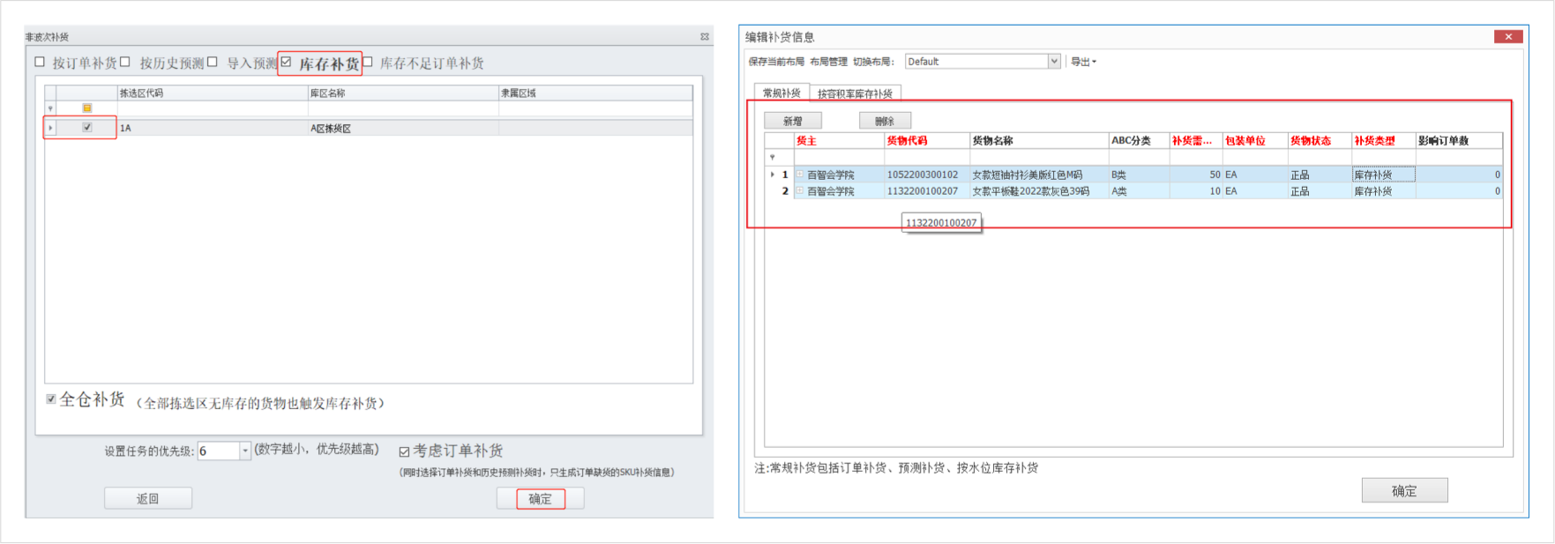Expand the 导出 export dropdown
Screen dimensions: 1555x544
(1083, 62)
